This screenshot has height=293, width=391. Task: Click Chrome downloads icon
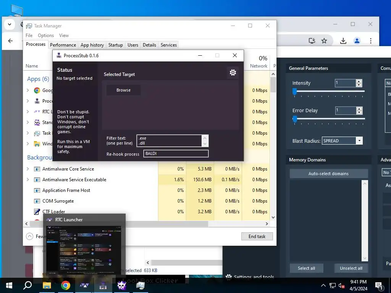[343, 41]
